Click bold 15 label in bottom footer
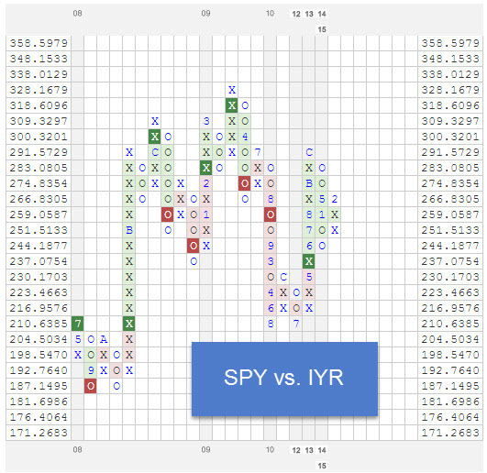This screenshot has height=473, width=487. pos(322,466)
